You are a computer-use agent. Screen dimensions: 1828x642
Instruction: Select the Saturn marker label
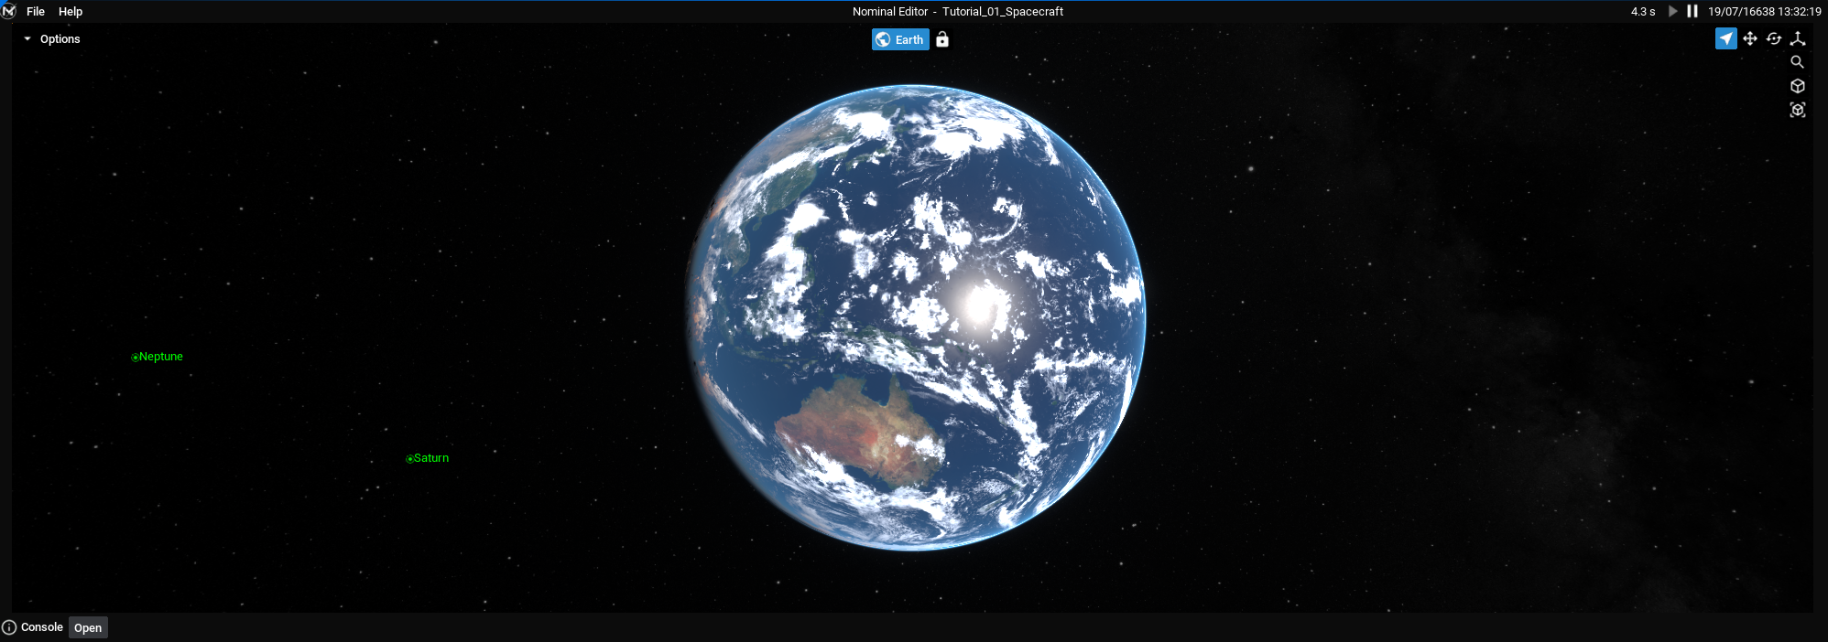pyautogui.click(x=430, y=458)
